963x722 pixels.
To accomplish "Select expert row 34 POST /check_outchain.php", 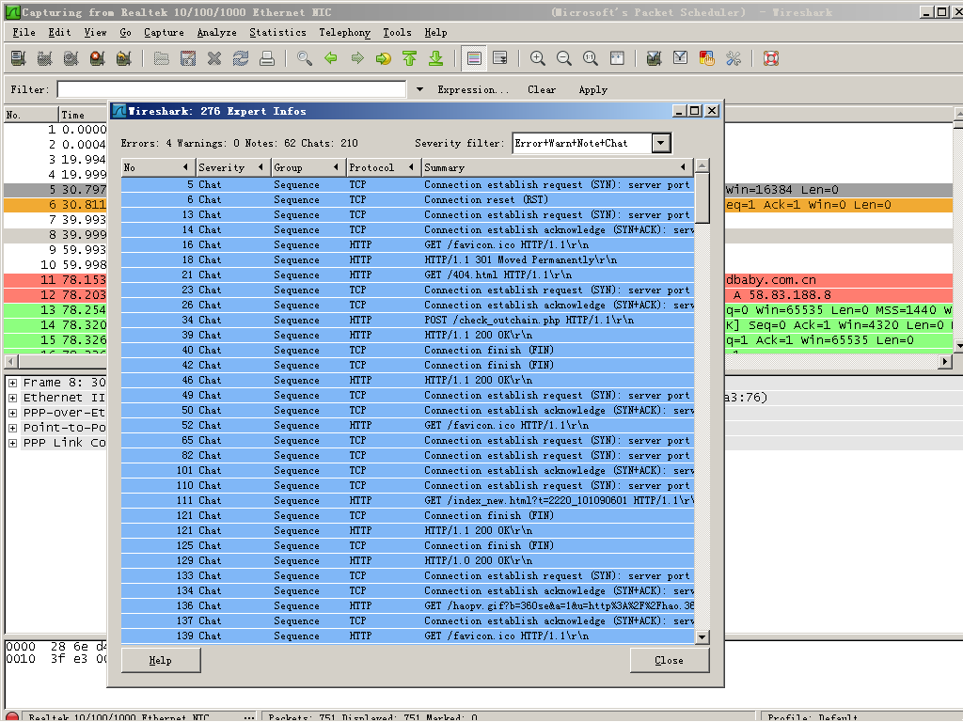I will pyautogui.click(x=408, y=321).
